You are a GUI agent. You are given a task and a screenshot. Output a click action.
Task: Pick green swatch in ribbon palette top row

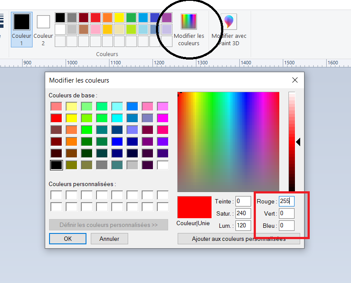pyautogui.click(x=131, y=18)
